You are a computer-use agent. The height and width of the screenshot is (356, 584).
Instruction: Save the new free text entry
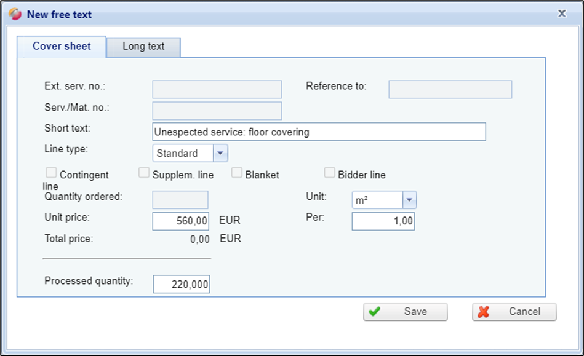(x=405, y=312)
